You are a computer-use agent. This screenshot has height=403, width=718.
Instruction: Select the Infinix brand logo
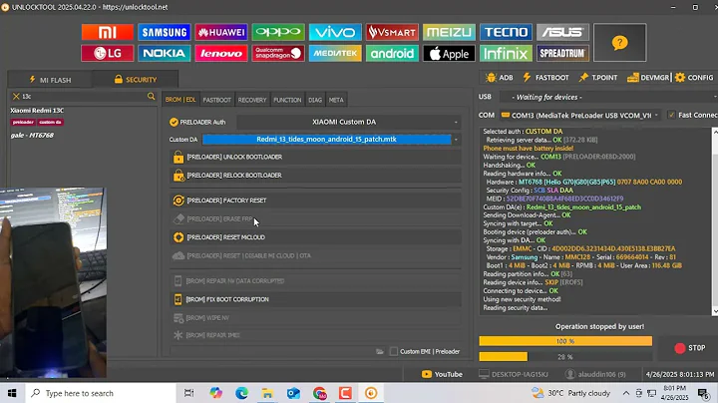(506, 53)
